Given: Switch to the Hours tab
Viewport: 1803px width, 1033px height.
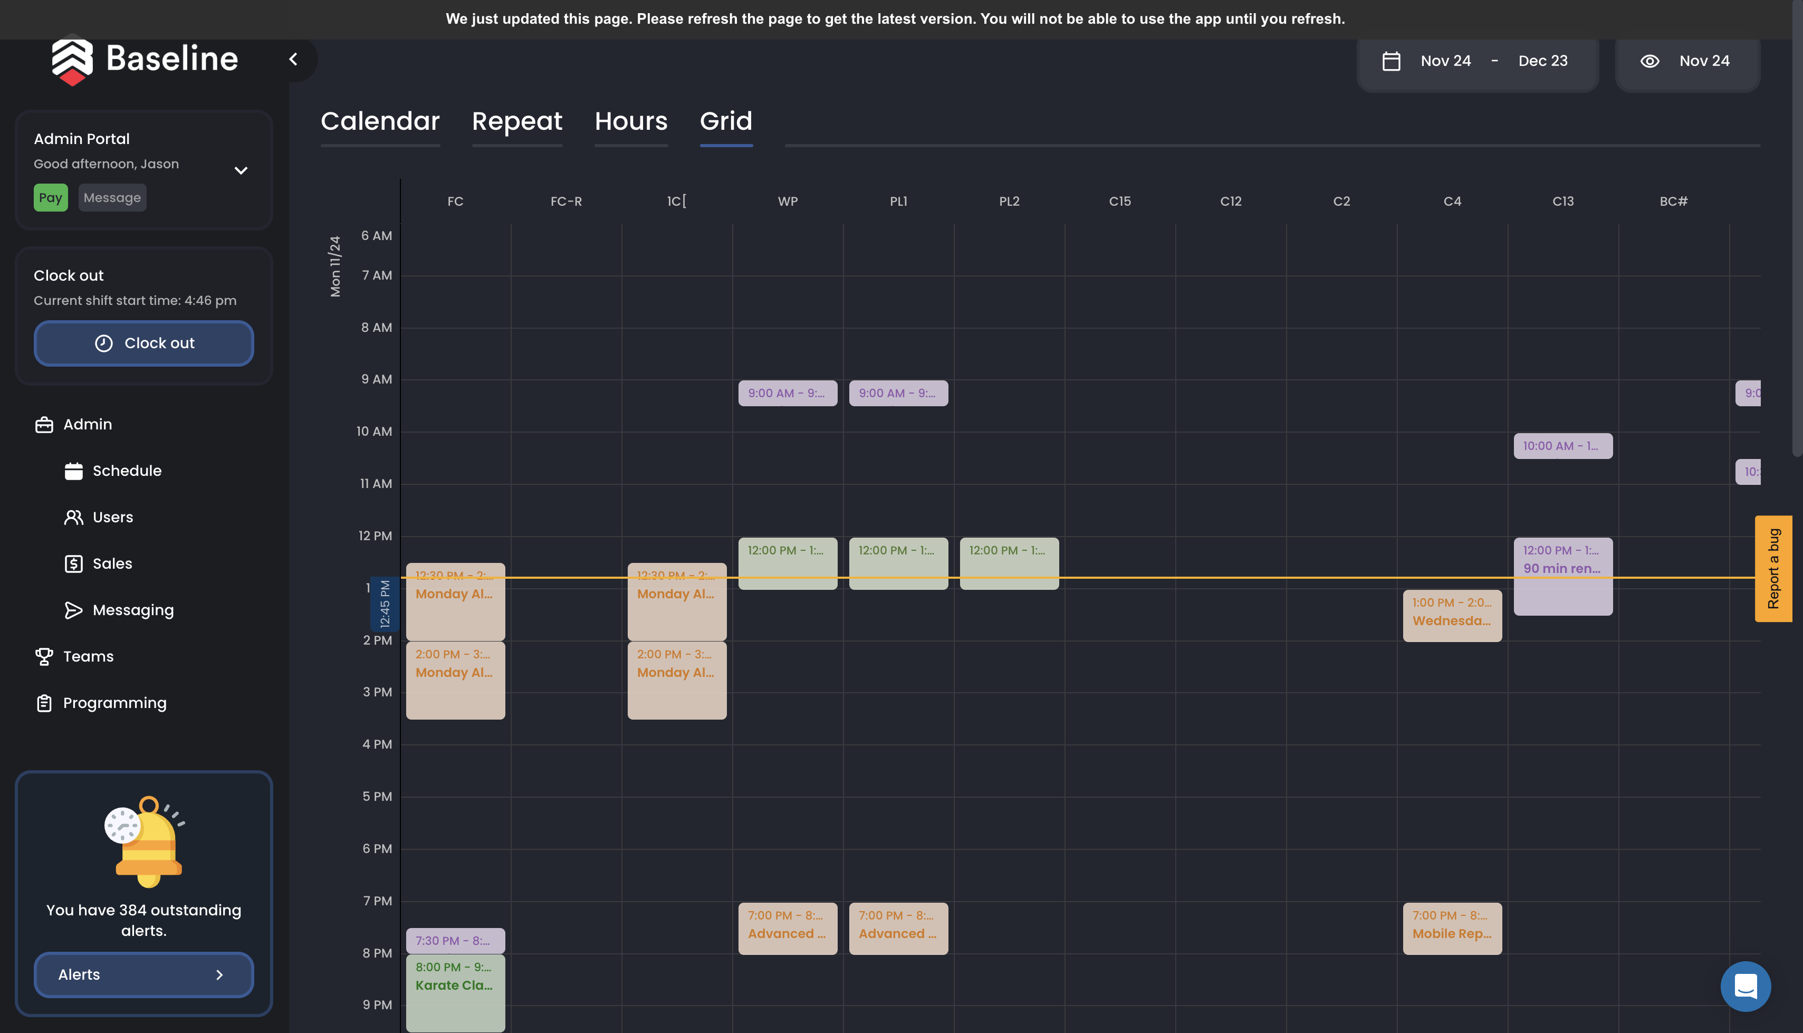Looking at the screenshot, I should pos(630,121).
